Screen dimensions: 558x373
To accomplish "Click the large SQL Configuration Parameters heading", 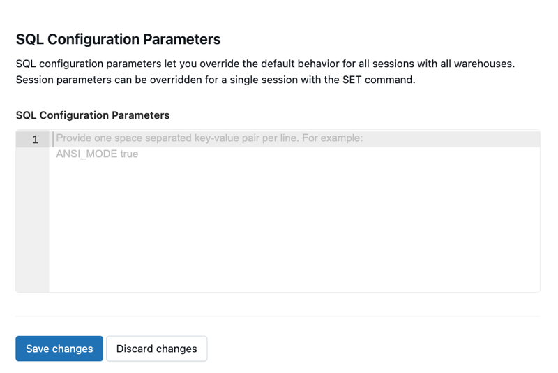I will coord(118,39).
